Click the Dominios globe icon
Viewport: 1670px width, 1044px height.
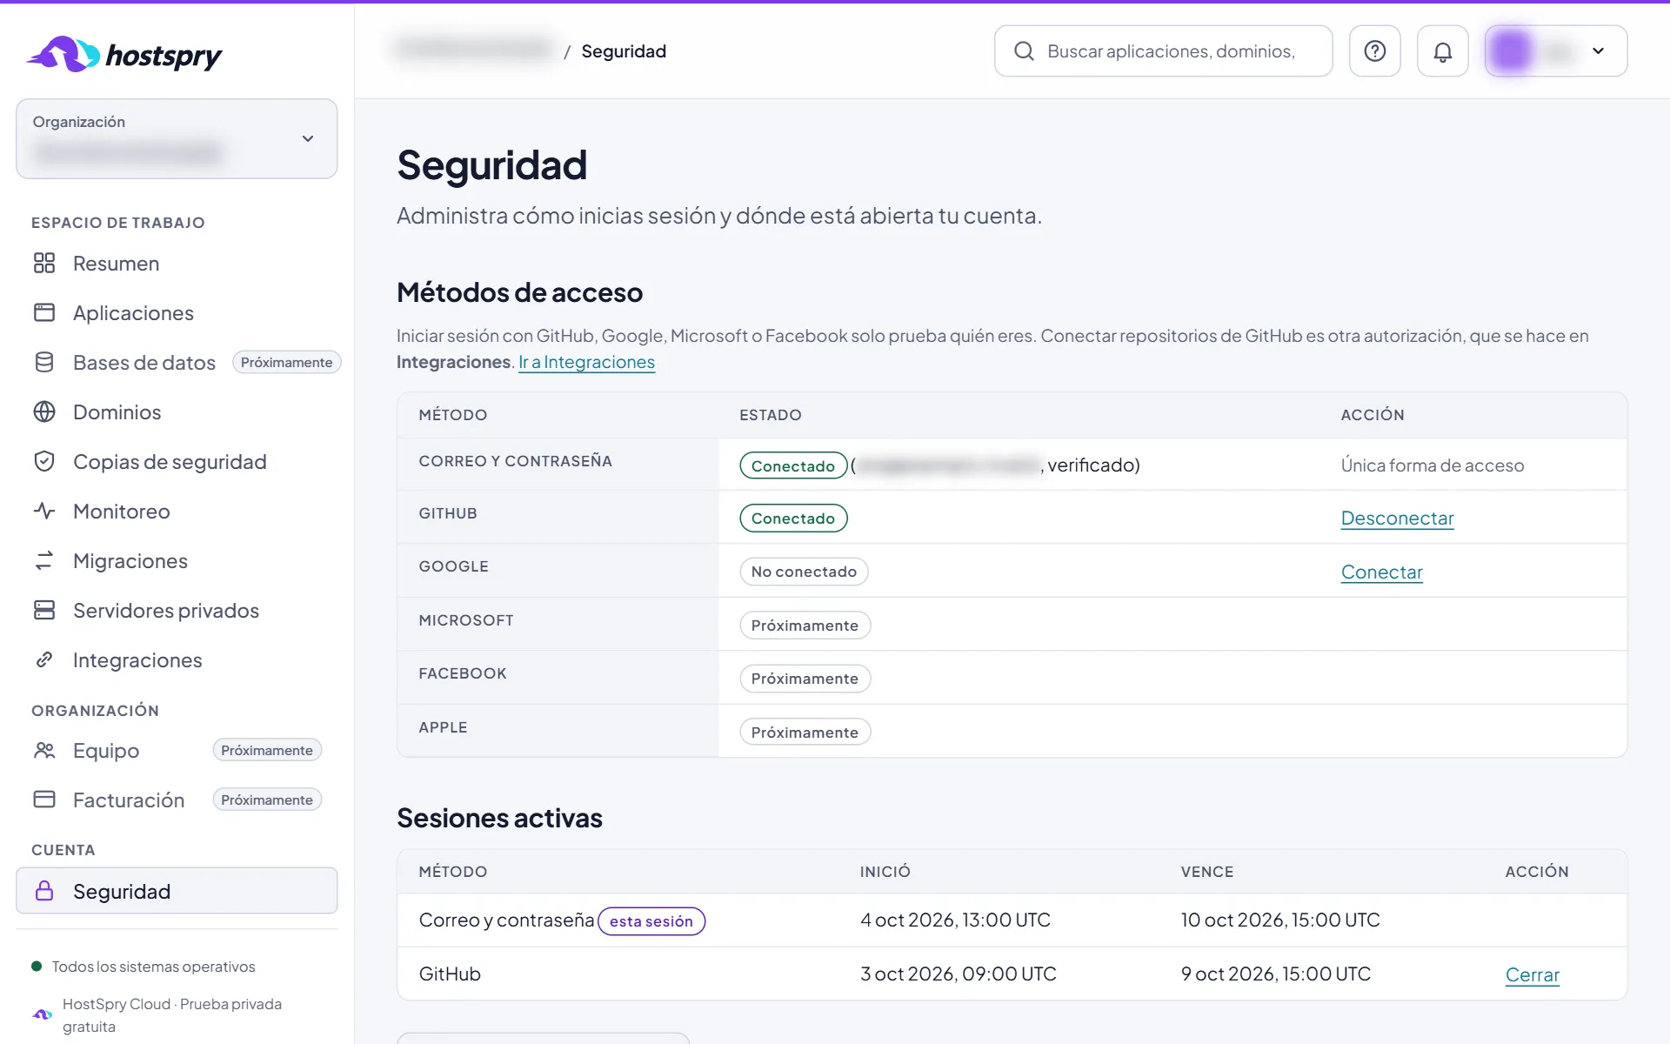44,412
